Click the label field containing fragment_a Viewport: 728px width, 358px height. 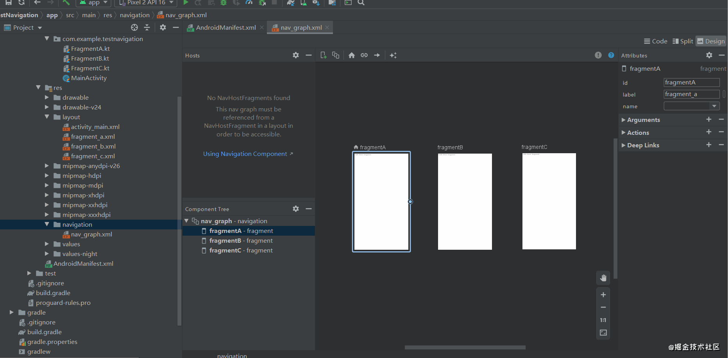coord(692,94)
